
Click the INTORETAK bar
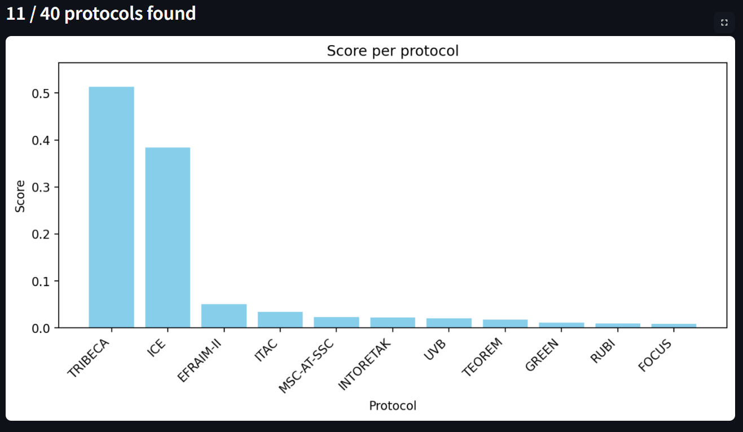392,321
